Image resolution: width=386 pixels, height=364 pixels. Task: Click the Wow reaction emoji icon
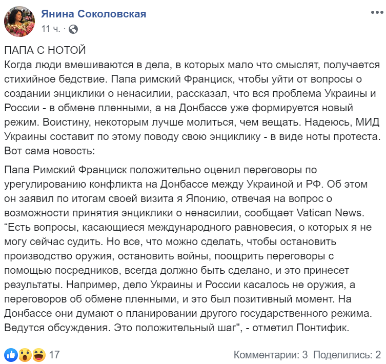25,354
